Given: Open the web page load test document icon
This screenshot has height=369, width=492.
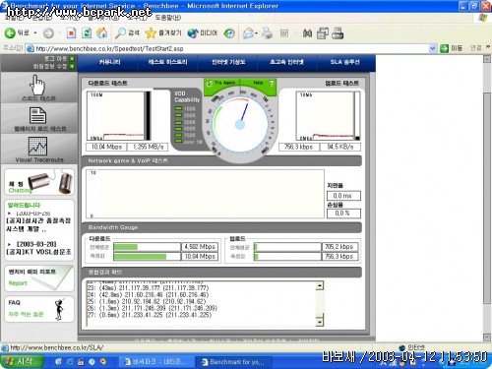Looking at the screenshot, I should pyautogui.click(x=37, y=116).
